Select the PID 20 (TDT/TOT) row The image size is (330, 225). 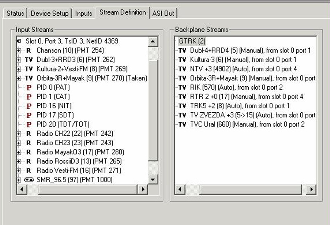pos(63,125)
